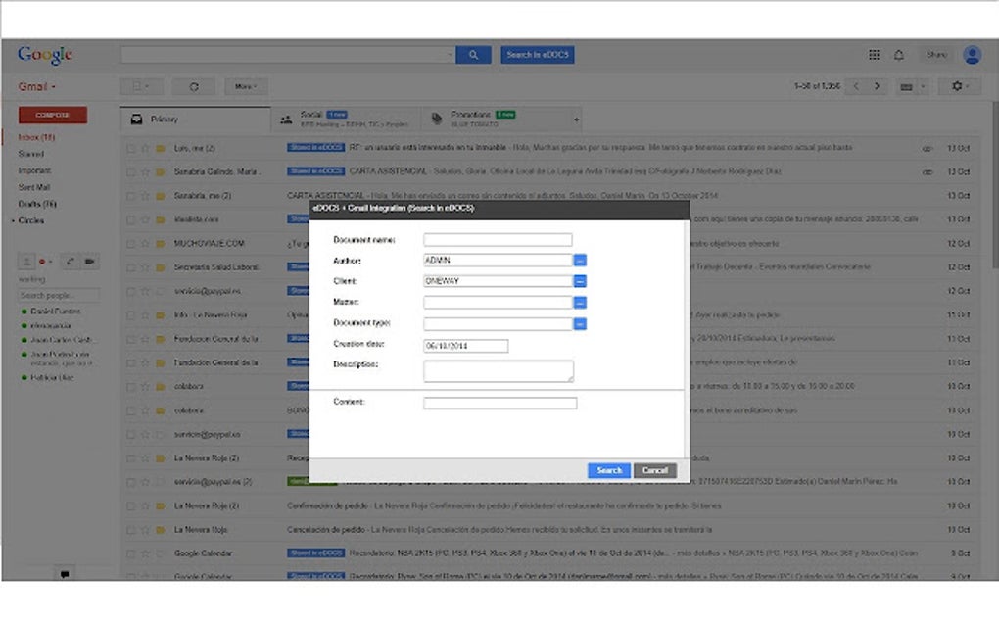Check the checkbox on the Google Calendar email

pyautogui.click(x=130, y=553)
